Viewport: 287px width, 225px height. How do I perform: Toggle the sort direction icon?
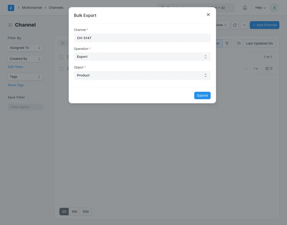239,43
